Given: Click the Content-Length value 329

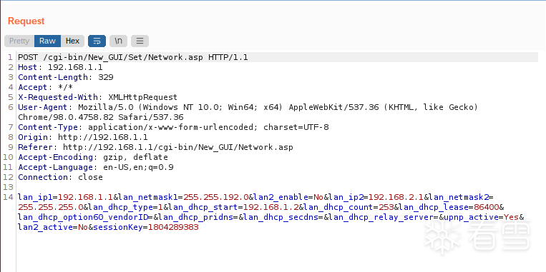Looking at the screenshot, I should (x=106, y=78).
